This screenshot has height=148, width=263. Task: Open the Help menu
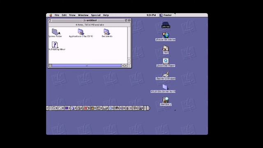pos(106,15)
